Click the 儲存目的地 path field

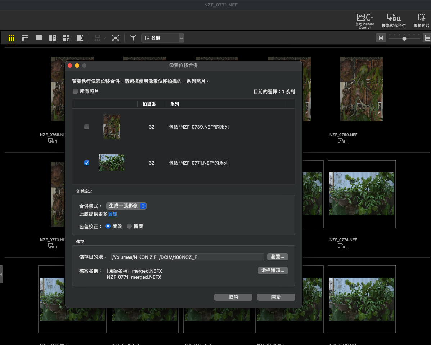coord(187,257)
